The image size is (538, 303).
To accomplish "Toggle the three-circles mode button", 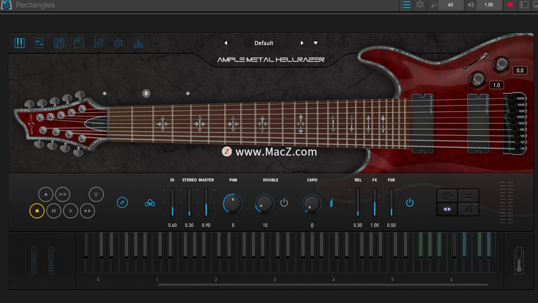I will 468,196.
